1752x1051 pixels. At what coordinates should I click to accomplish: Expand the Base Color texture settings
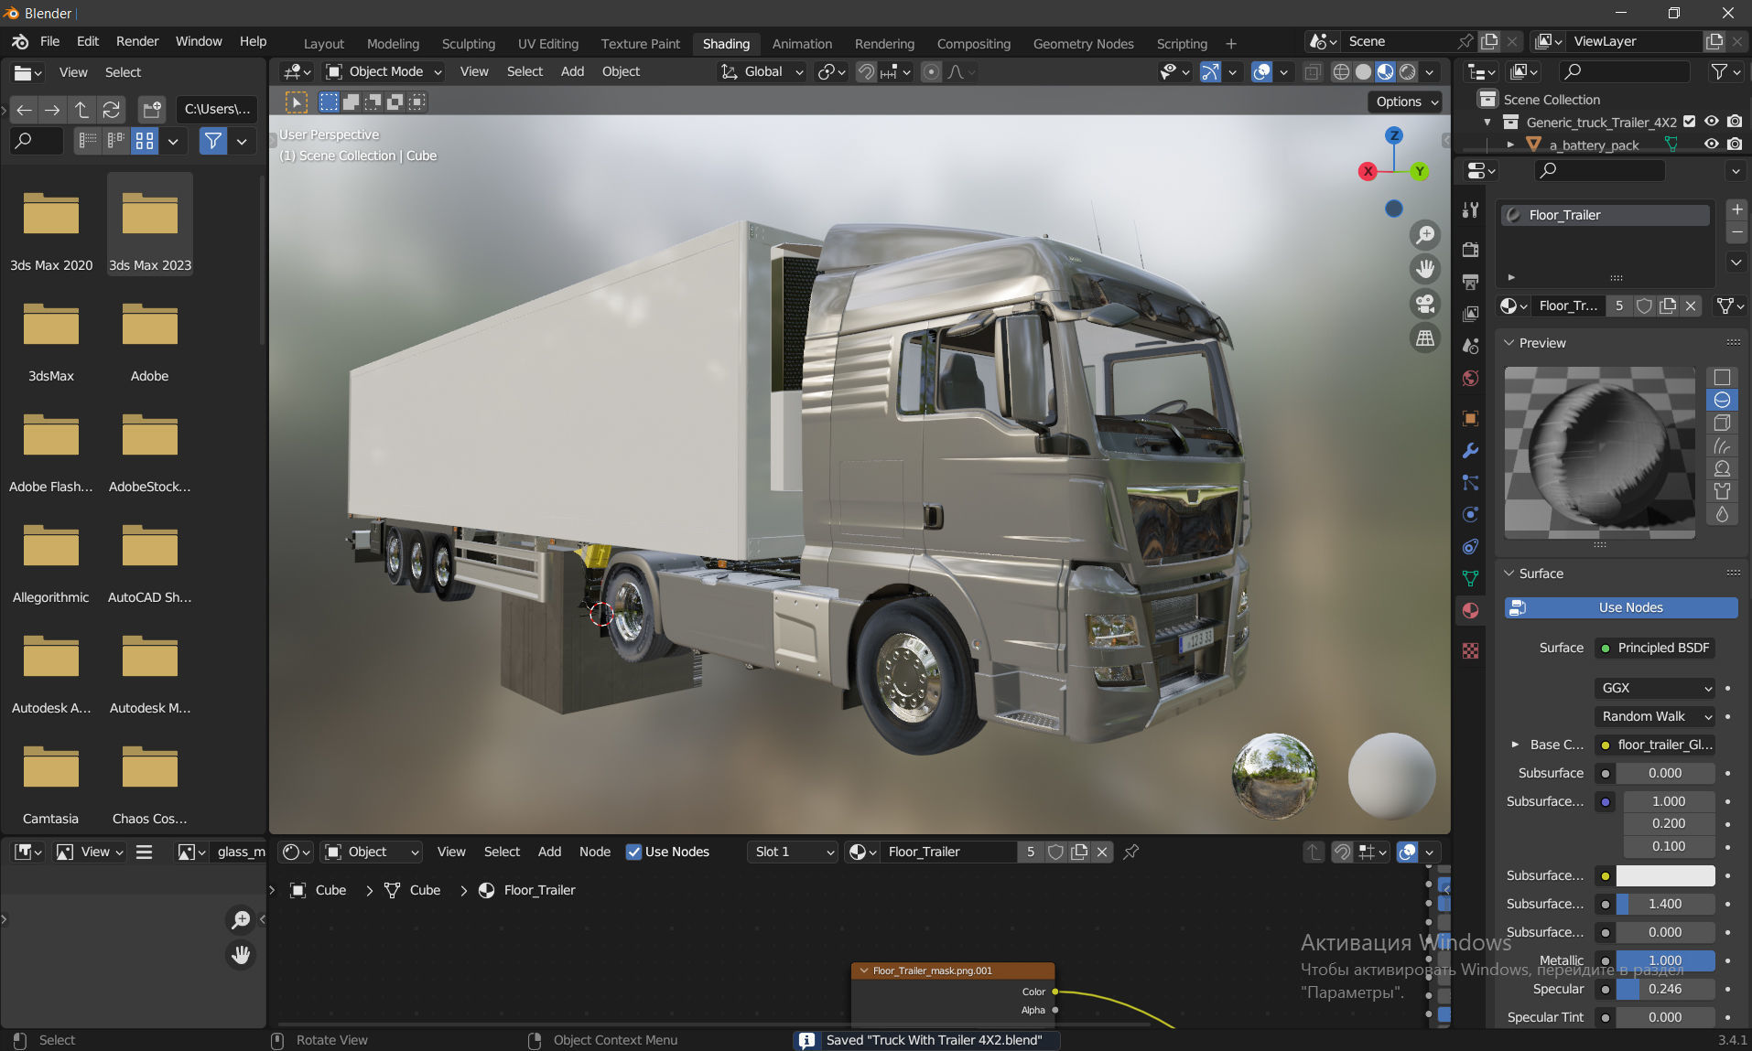pyautogui.click(x=1515, y=745)
